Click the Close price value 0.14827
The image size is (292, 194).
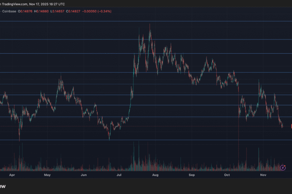coord(90,11)
